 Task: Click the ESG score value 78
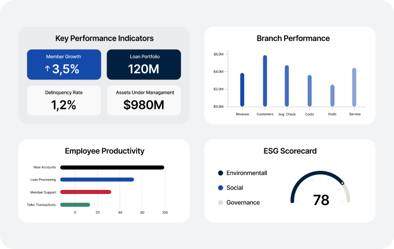[x=321, y=200]
